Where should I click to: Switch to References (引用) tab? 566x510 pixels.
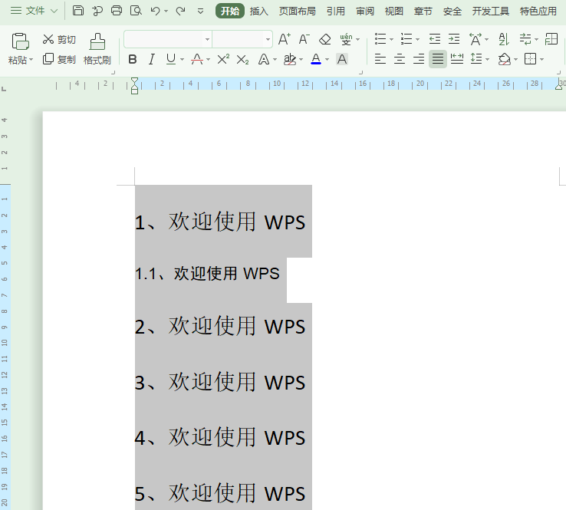pos(336,12)
